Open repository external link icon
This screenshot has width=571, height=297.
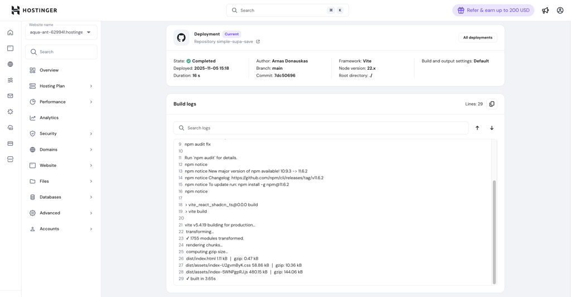tap(258, 42)
